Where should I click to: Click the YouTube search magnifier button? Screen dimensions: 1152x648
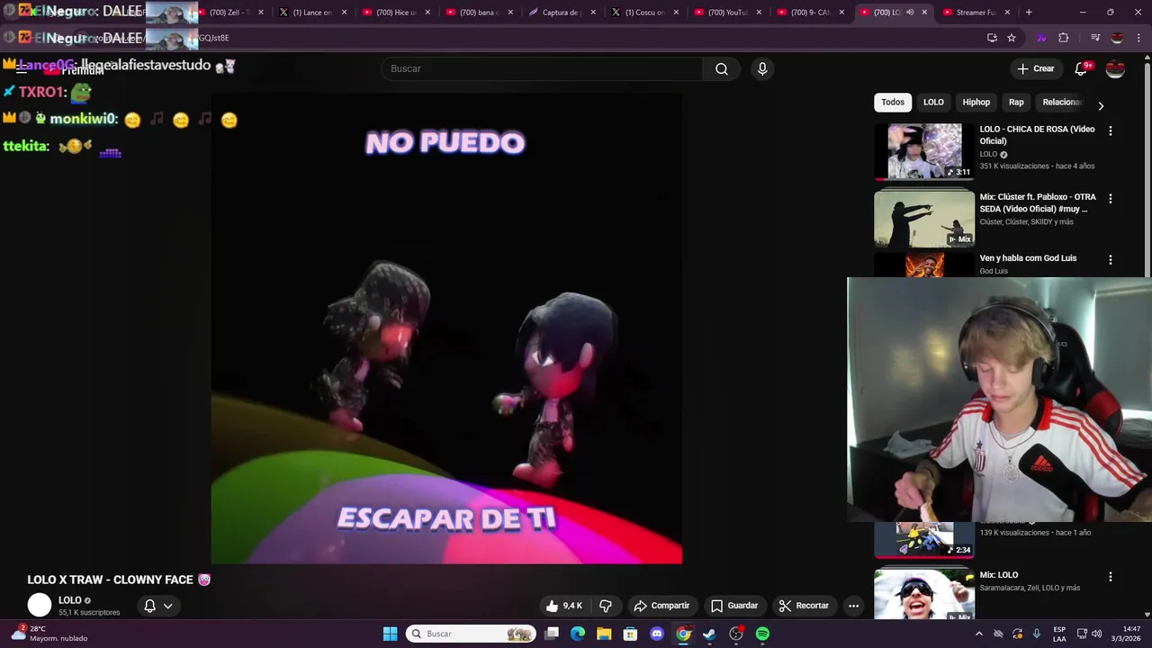[721, 69]
